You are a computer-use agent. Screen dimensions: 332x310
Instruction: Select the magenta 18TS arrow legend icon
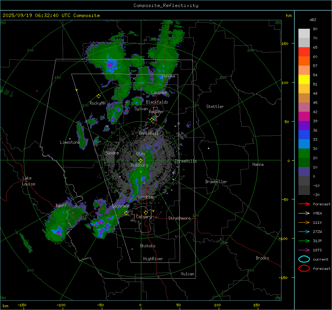(304, 250)
